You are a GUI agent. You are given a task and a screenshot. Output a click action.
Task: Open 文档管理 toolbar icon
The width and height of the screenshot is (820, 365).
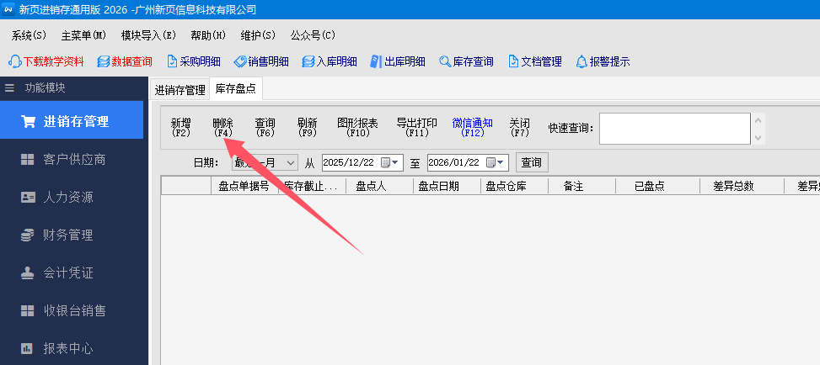pyautogui.click(x=513, y=61)
